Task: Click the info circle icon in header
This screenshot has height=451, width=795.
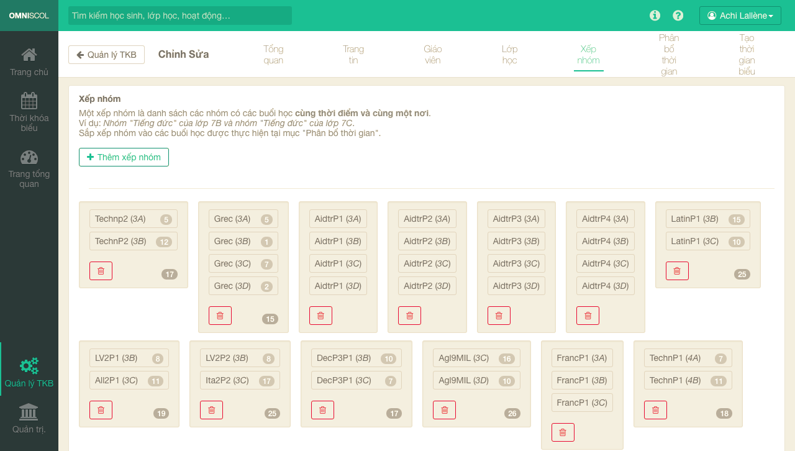Action: [x=655, y=16]
